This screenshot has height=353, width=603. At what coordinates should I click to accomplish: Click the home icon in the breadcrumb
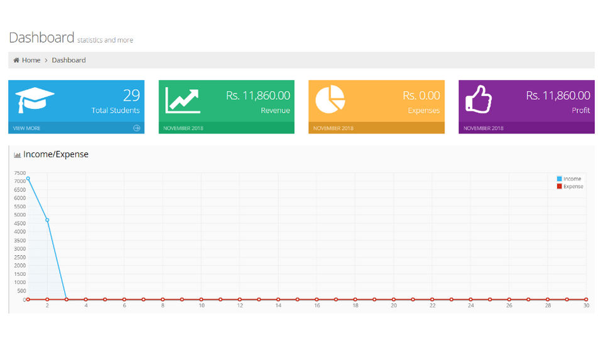pos(16,60)
